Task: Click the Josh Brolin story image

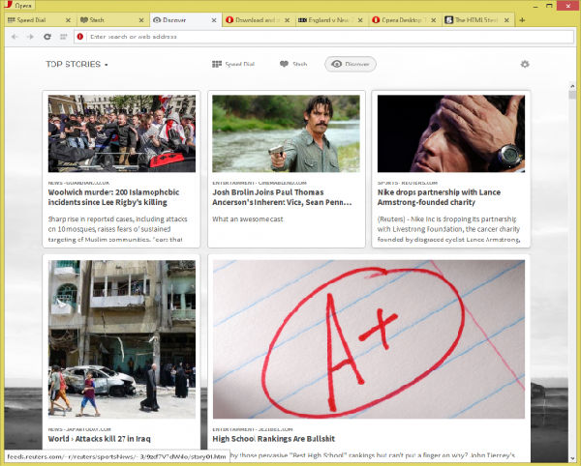Action: (x=286, y=133)
